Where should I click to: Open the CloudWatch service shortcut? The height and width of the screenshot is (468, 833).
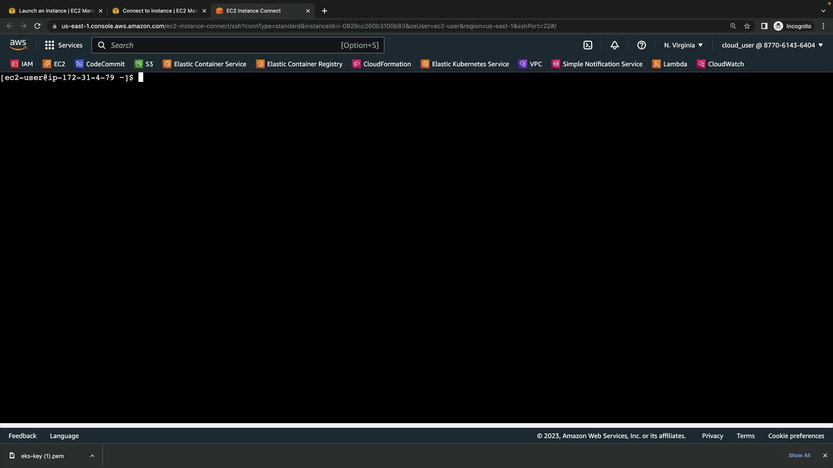pyautogui.click(x=720, y=64)
